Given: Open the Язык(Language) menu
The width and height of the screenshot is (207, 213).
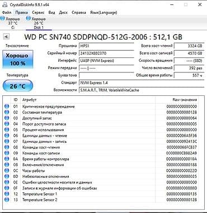Looking at the screenshot, I should (x=103, y=12).
